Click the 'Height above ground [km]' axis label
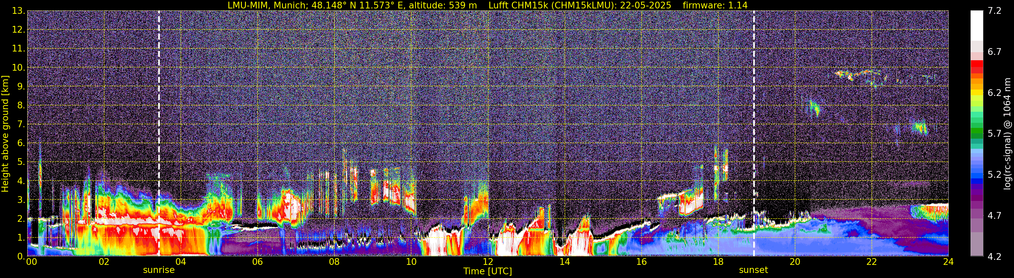This screenshot has height=278, width=1014. 5,134
